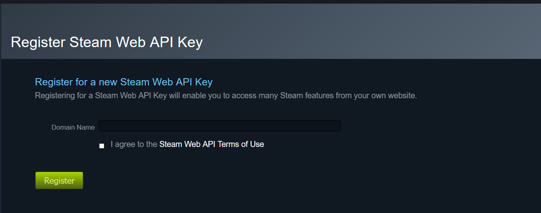Click the "Domain Name" field label
The width and height of the screenshot is (541, 213).
[x=73, y=127]
